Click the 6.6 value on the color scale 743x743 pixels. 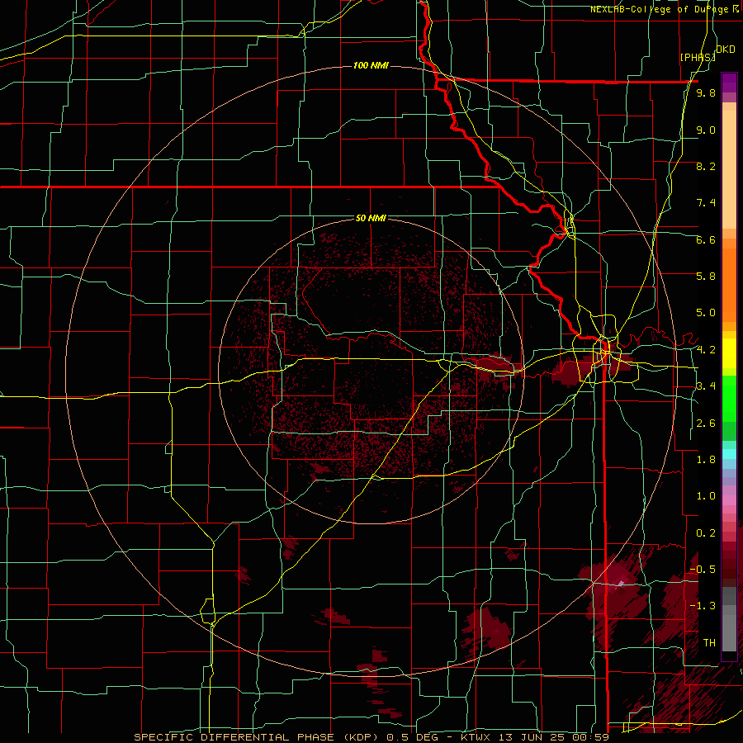tap(706, 239)
